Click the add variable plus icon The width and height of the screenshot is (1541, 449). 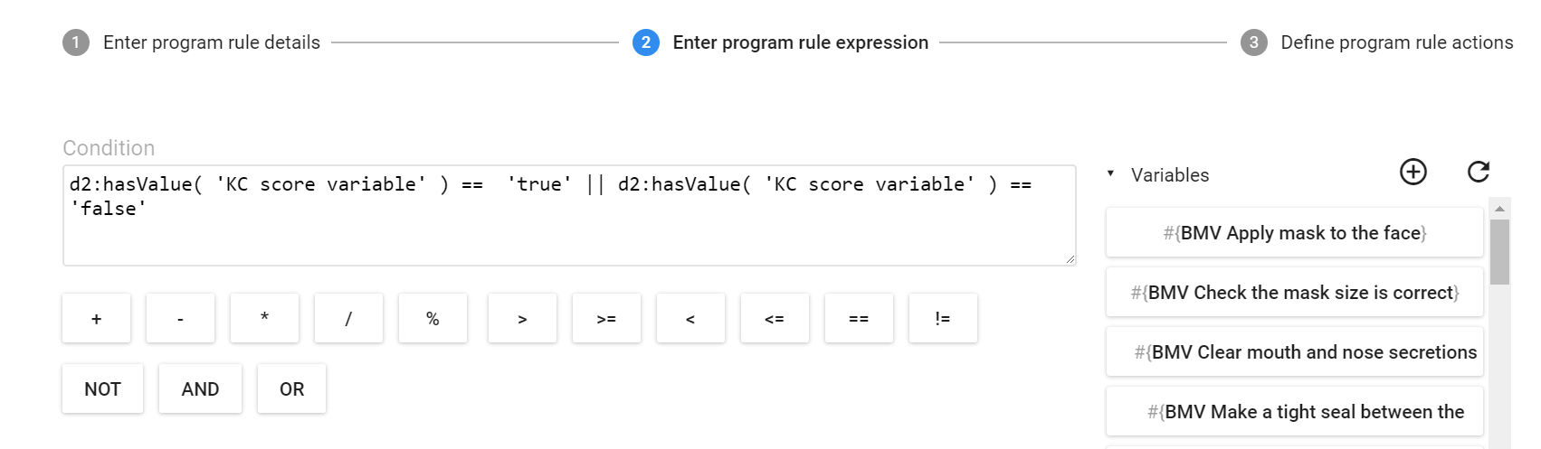coord(1413,172)
